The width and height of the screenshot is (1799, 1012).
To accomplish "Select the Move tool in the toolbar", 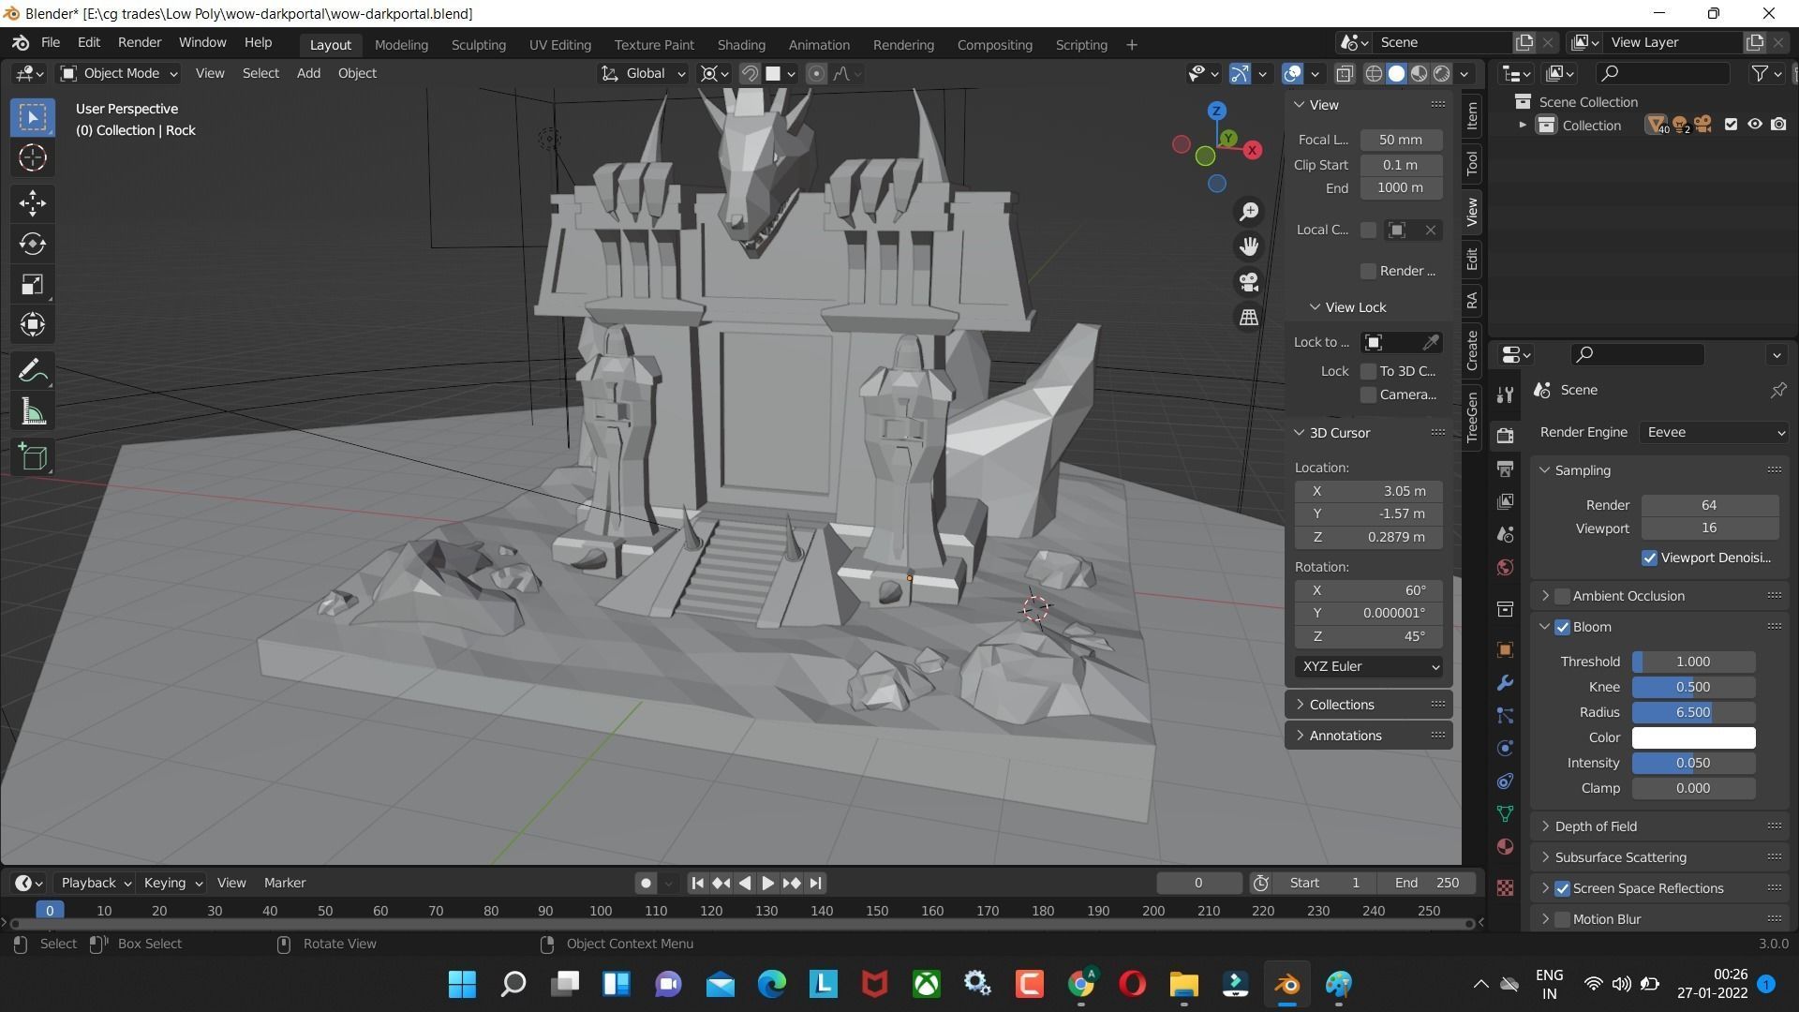I will pyautogui.click(x=32, y=202).
